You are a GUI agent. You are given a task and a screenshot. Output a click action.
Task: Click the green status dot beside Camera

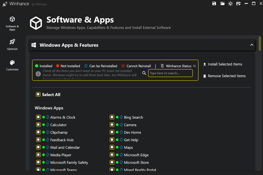pyautogui.click(x=117, y=125)
